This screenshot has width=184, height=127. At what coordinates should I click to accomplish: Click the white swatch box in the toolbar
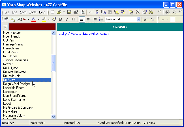[173, 19]
